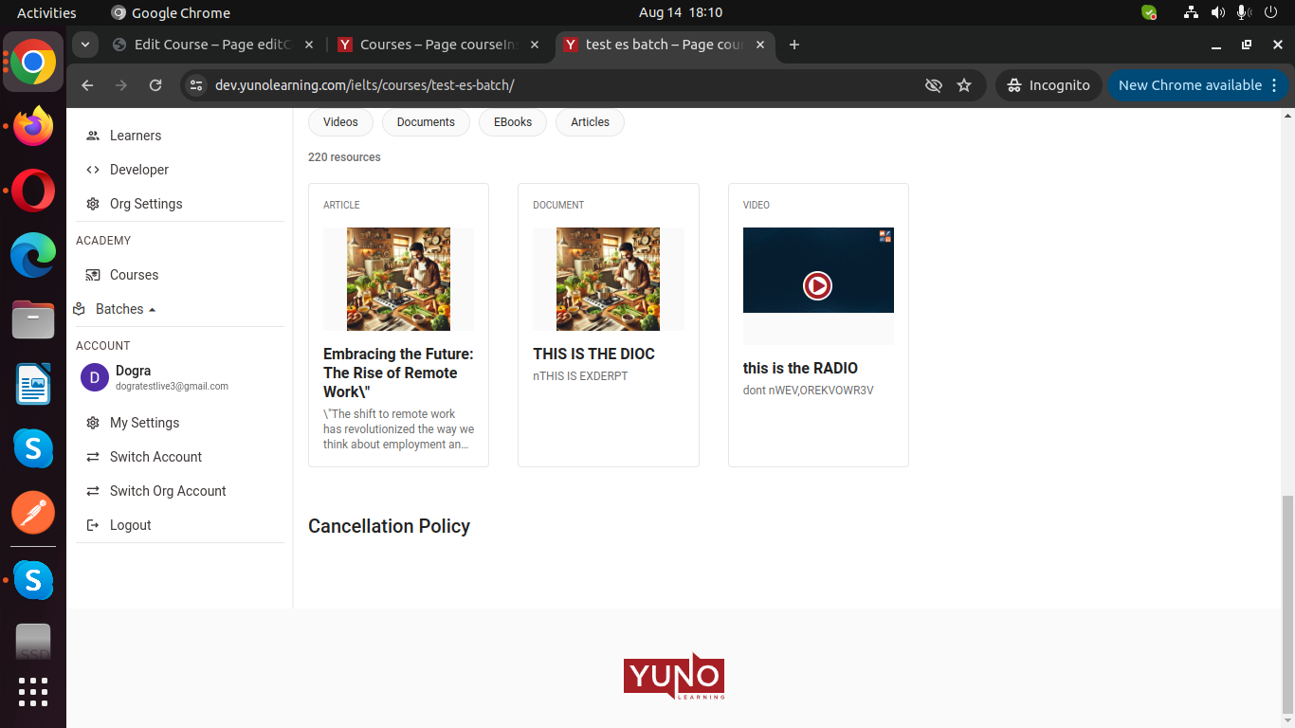
Task: Click the Logout icon in sidebar
Action: click(93, 525)
